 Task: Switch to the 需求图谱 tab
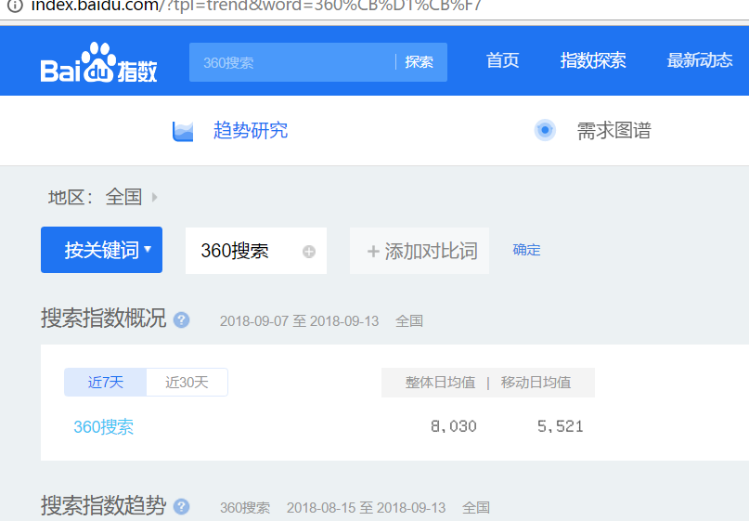(x=613, y=131)
